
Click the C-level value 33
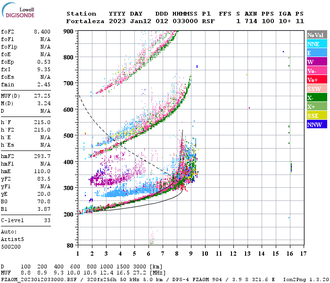pyautogui.click(x=47, y=220)
